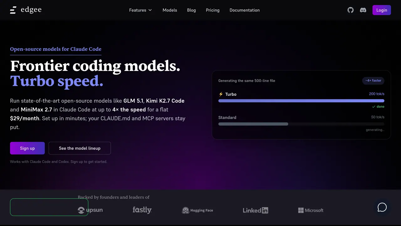Open the Documentation nav link
This screenshot has height=226, width=401.
click(245, 10)
